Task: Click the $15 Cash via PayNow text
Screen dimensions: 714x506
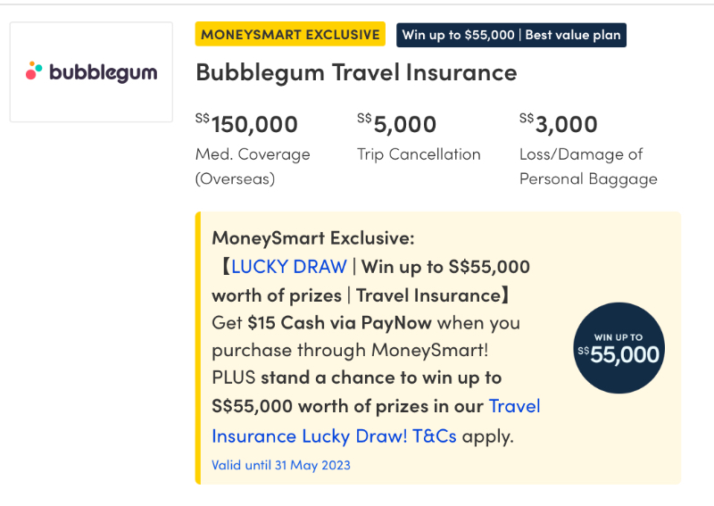Action: [339, 323]
